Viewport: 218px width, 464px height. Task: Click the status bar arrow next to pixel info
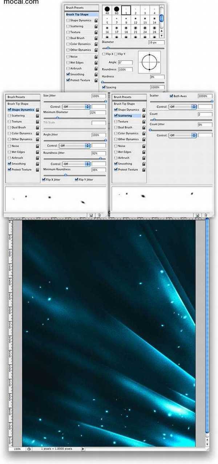[x=83, y=449]
